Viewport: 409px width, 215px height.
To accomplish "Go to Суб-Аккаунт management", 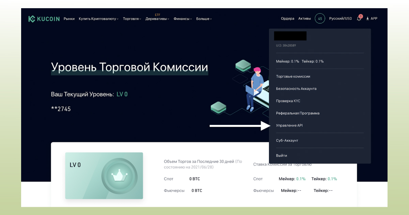I will [287, 140].
